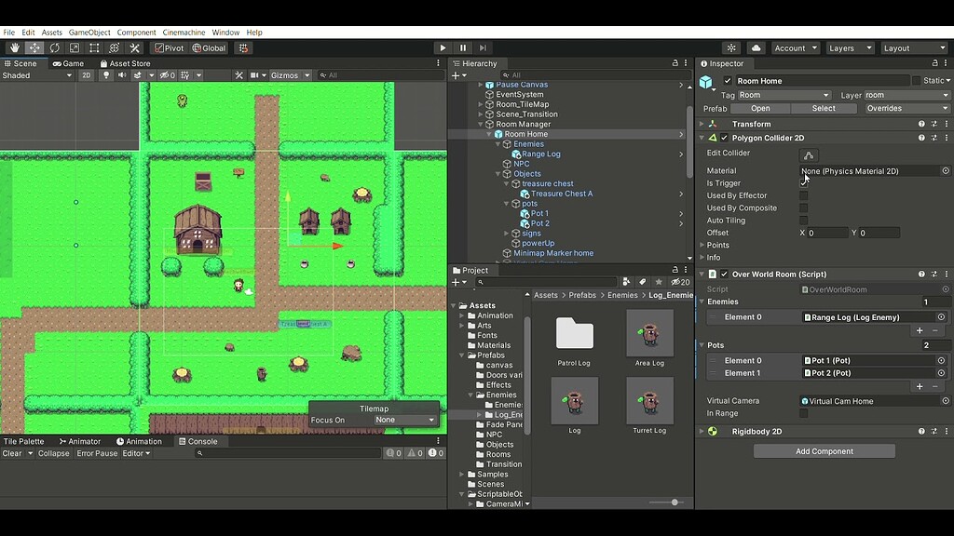The image size is (954, 536).
Task: Toggle scene lighting in the Scene view
Action: 106,74
